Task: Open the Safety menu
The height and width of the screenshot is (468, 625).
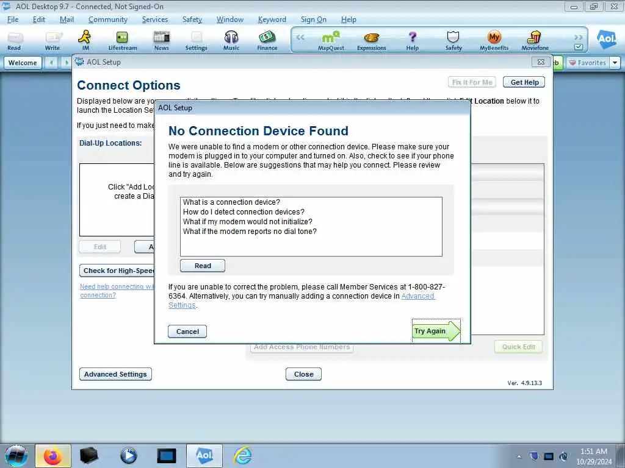Action: (x=192, y=19)
